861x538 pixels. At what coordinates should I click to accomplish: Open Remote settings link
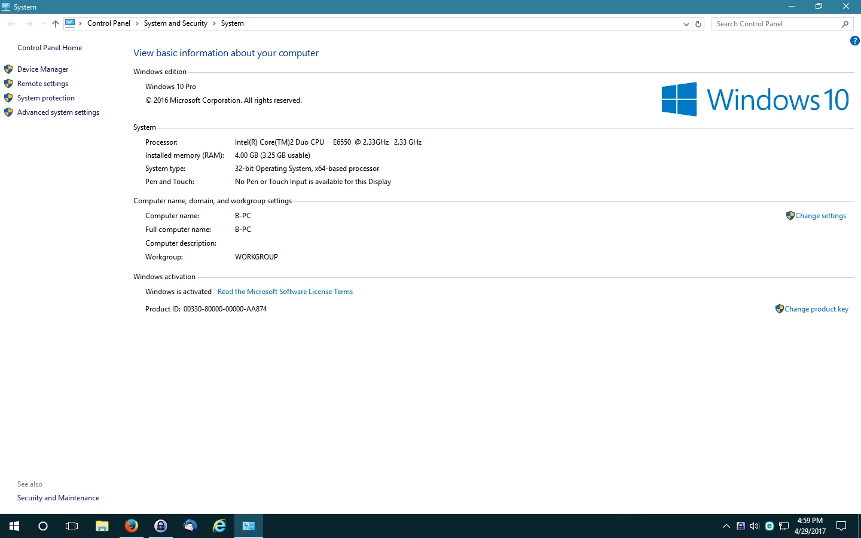42,84
